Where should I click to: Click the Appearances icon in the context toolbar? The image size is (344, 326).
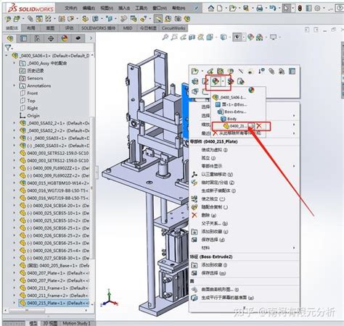click(215, 81)
